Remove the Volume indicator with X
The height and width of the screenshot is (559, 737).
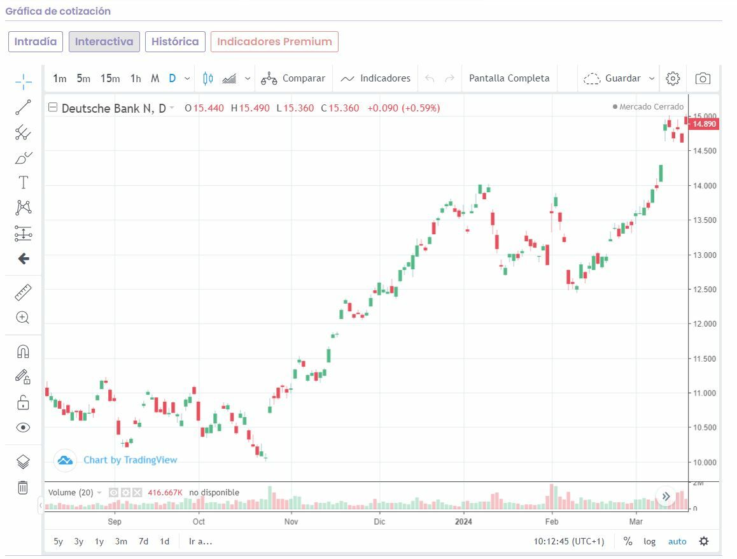(x=137, y=493)
